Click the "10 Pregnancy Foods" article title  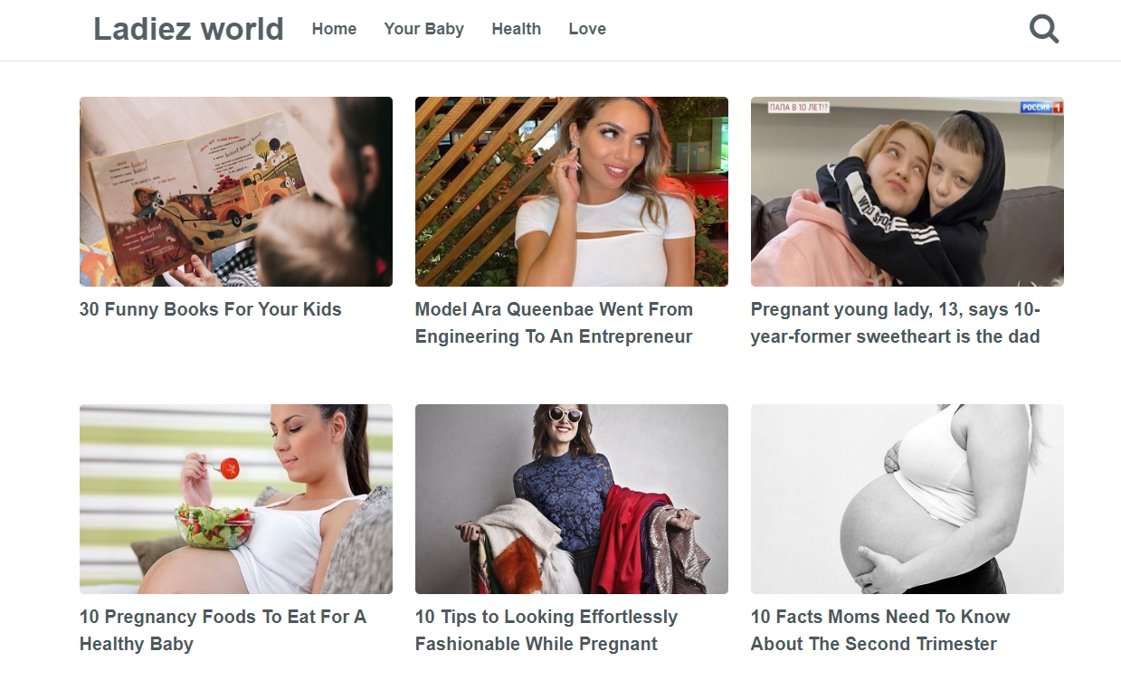point(223,630)
